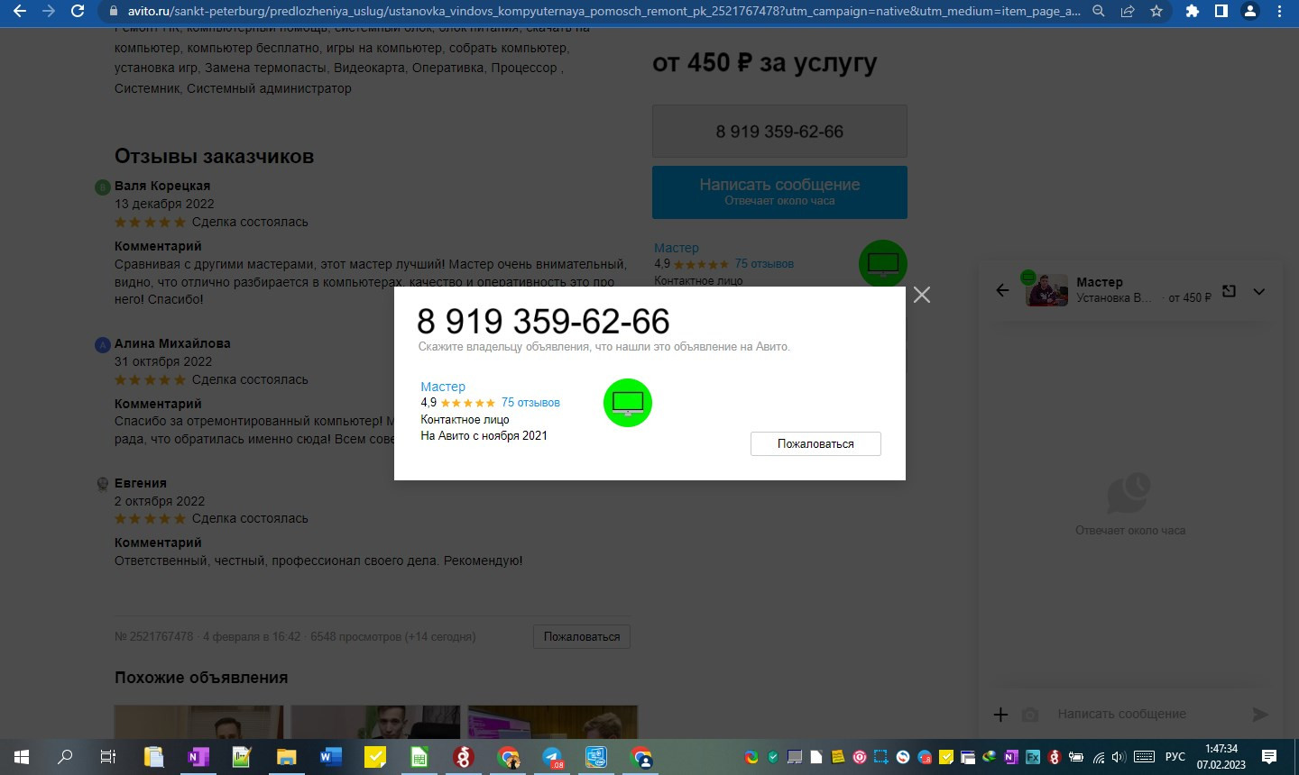The height and width of the screenshot is (775, 1299).
Task: Open the Windows notification center icon
Action: [1269, 757]
